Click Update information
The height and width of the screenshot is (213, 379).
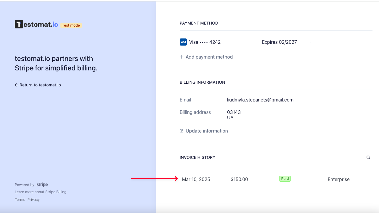204,131
